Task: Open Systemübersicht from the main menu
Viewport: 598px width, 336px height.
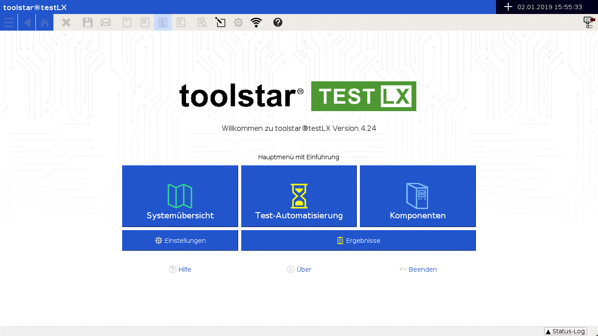Action: [180, 196]
